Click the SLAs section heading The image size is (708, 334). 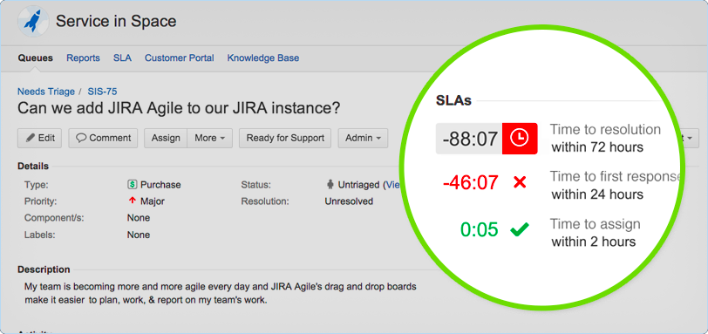tap(453, 100)
